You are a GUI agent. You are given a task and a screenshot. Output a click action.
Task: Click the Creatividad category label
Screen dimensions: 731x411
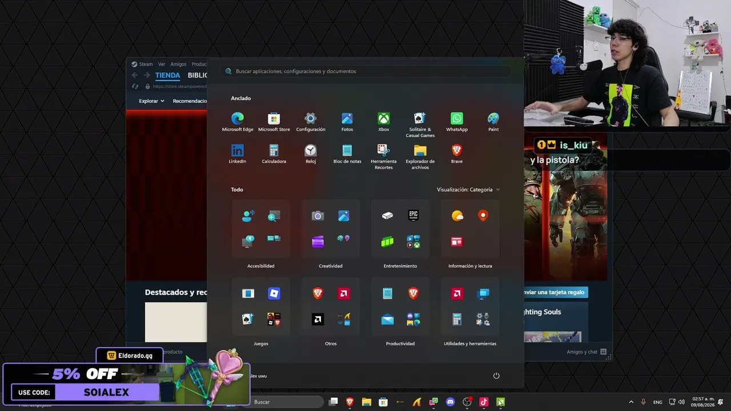(x=331, y=266)
